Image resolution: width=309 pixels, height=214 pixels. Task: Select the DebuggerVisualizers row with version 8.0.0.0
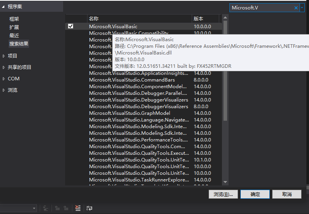144,107
